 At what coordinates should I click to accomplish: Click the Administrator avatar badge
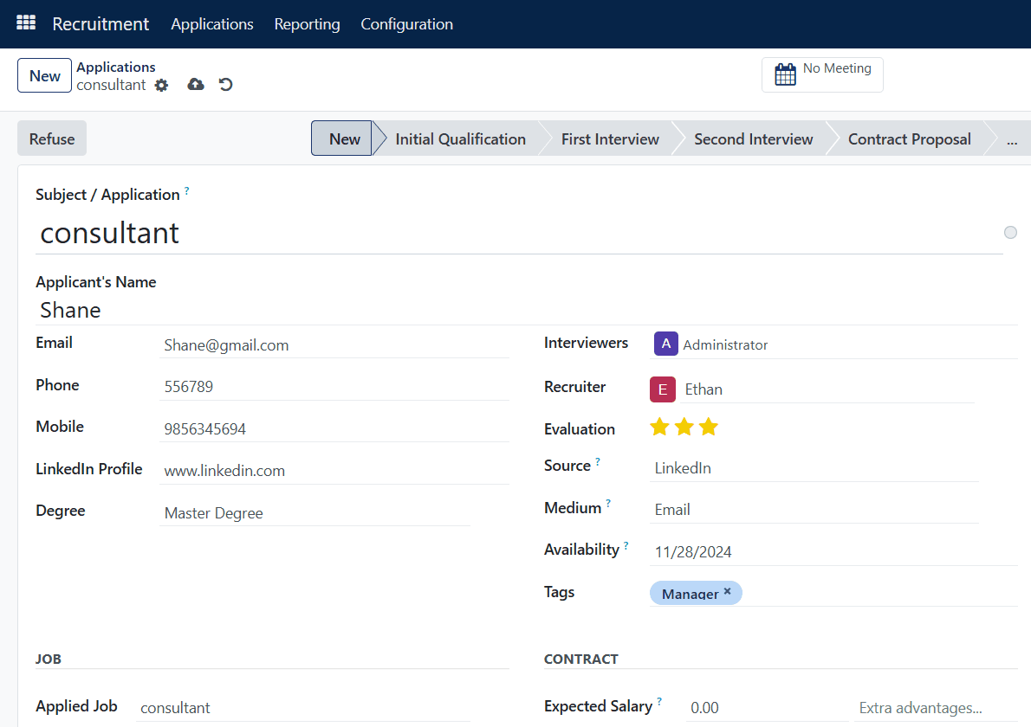point(665,344)
